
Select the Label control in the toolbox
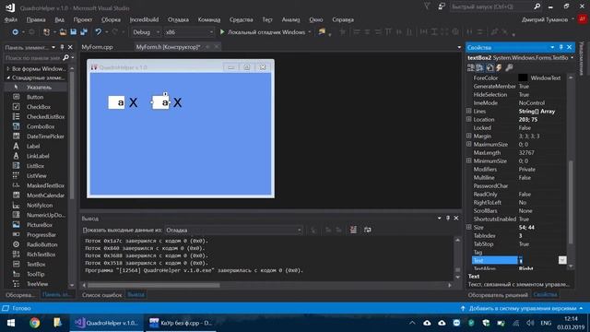[x=33, y=147]
